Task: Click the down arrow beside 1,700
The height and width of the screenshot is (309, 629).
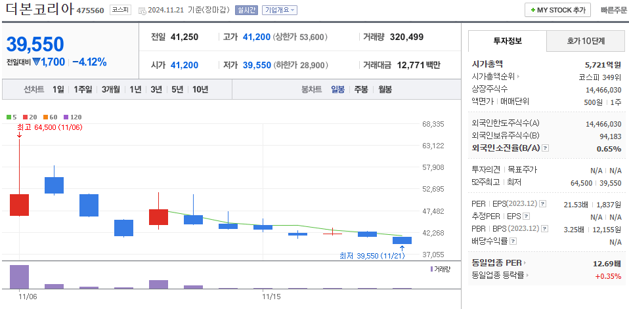Action: pyautogui.click(x=36, y=62)
